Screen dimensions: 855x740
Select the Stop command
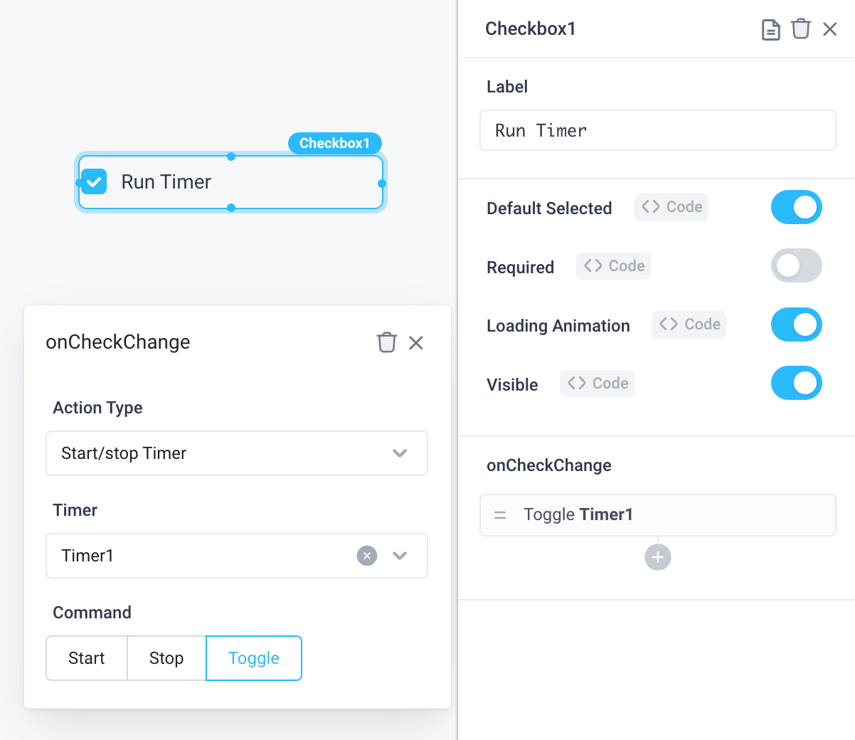(166, 658)
